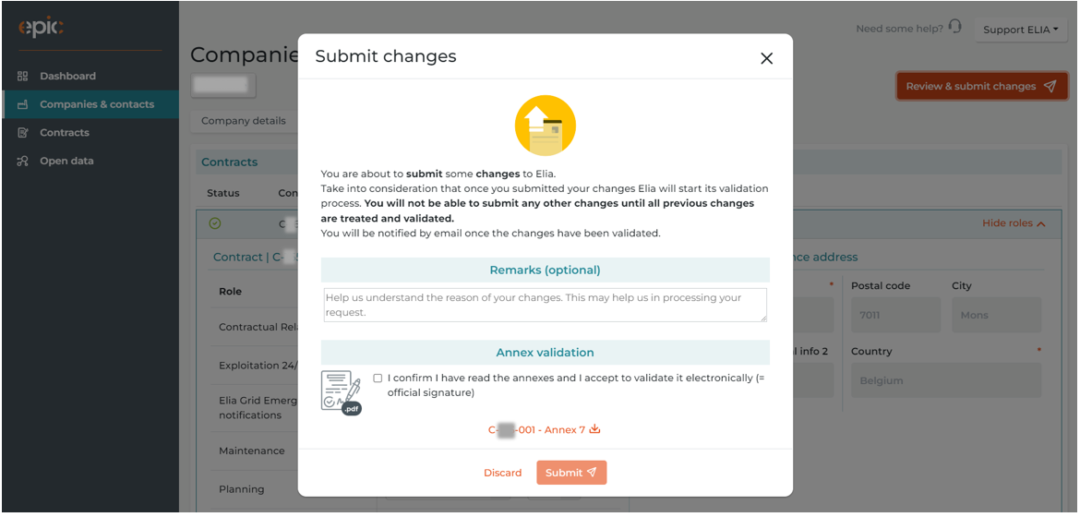Click the epic logo
Image resolution: width=1080 pixels, height=517 pixels.
42,27
